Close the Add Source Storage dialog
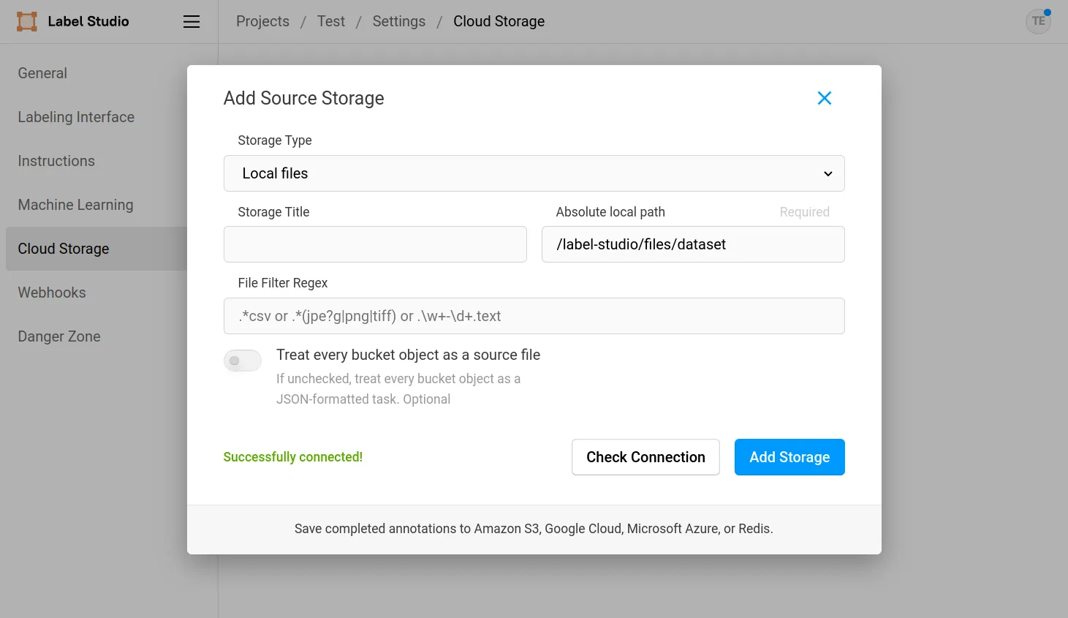Image resolution: width=1068 pixels, height=618 pixels. 825,97
